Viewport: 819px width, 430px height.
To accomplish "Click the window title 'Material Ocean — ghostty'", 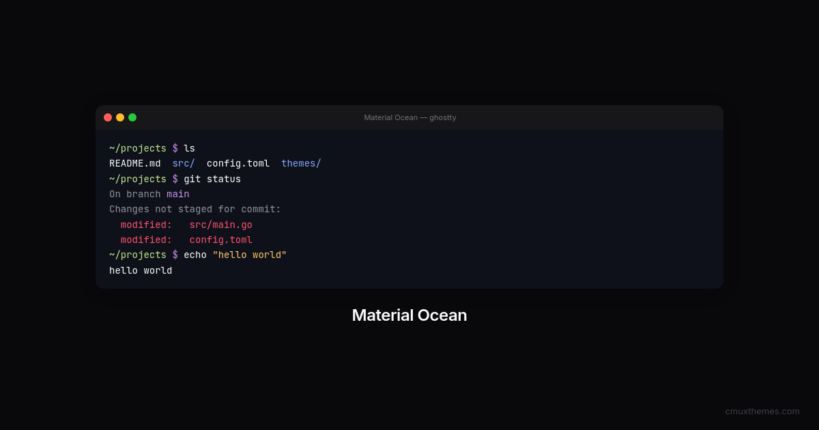I will pyautogui.click(x=409, y=117).
